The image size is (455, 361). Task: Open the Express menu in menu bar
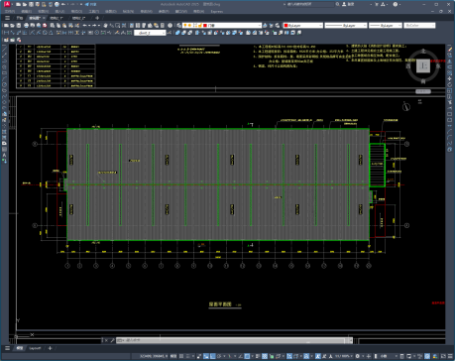pyautogui.click(x=217, y=11)
